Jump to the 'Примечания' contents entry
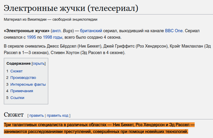This screenshot has height=138, width=213. tap(22, 91)
